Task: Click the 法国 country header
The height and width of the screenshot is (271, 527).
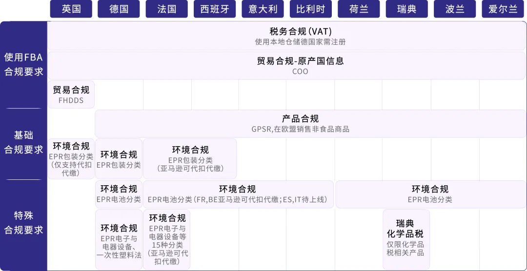Action: pos(167,9)
